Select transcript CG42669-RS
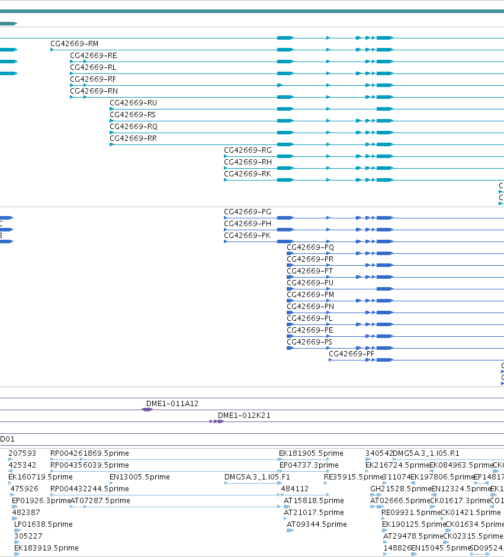 (x=133, y=115)
